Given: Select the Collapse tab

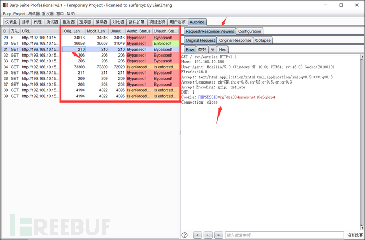Looking at the screenshot, I should [263, 40].
